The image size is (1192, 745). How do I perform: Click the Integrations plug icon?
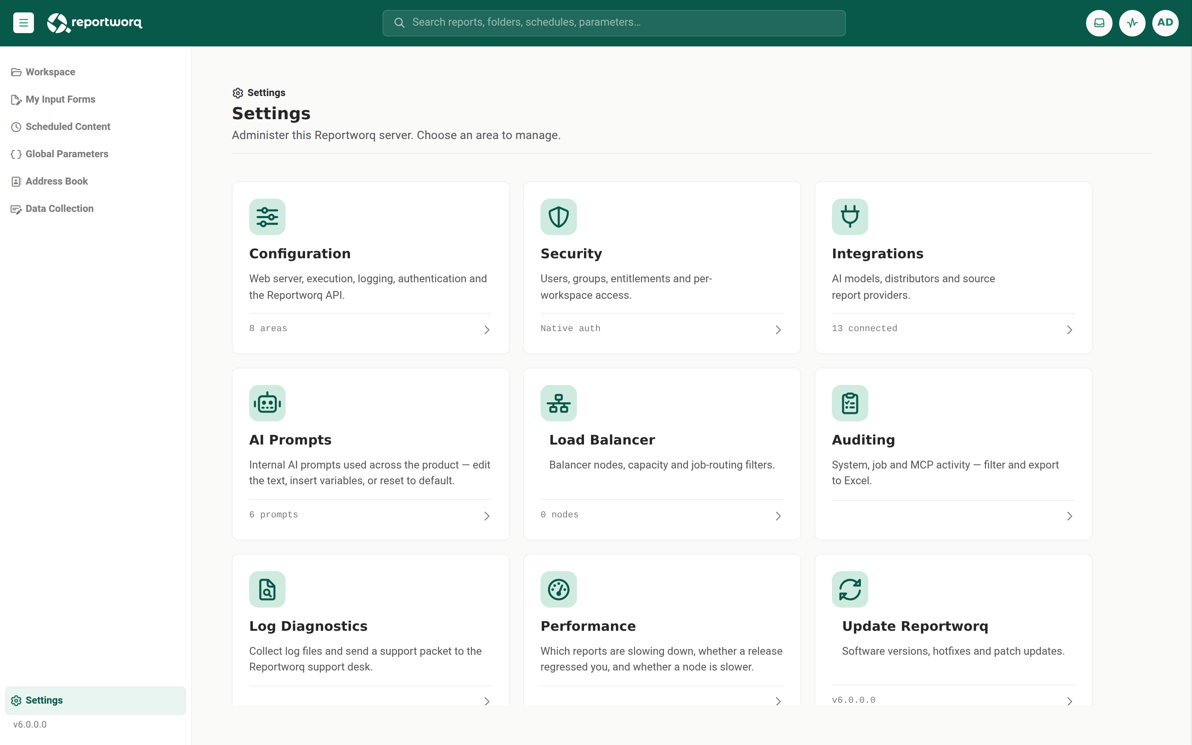click(850, 217)
